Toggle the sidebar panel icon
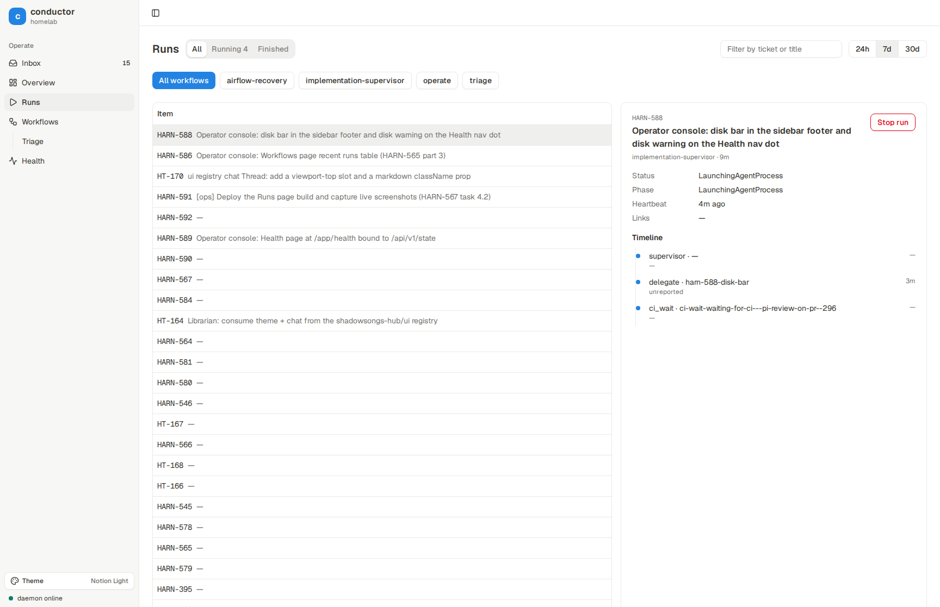Image resolution: width=940 pixels, height=607 pixels. pos(156,13)
